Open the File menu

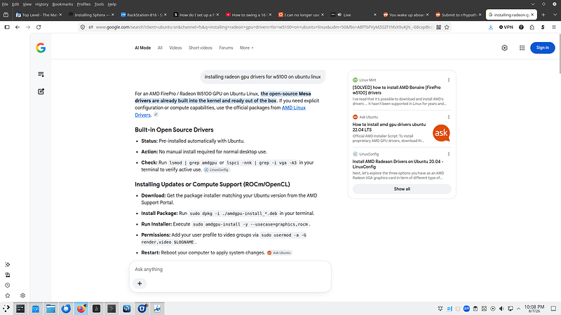pyautogui.click(x=5, y=4)
